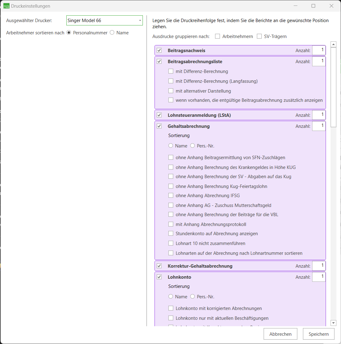Select the Personalnummer radio button
This screenshot has height=344, width=341.
point(69,32)
